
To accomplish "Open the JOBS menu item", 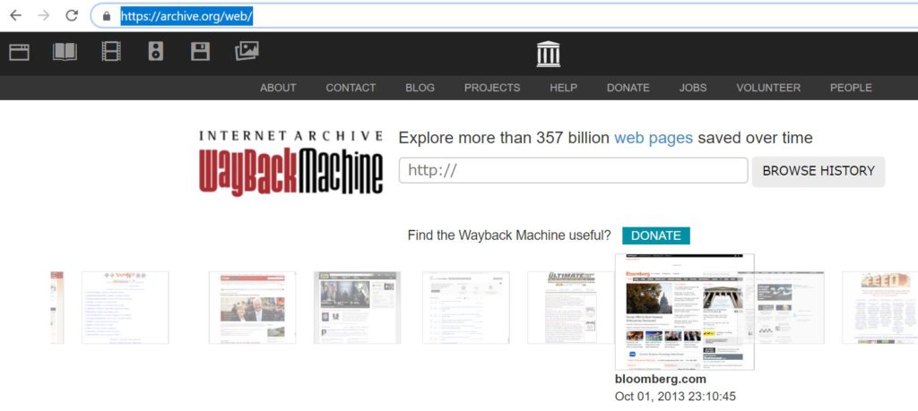I will pos(693,88).
